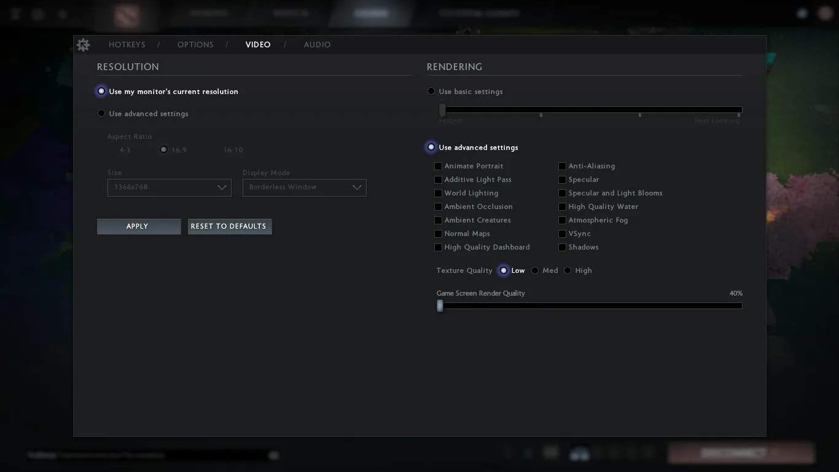Select the Video tab
The width and height of the screenshot is (839, 472).
(258, 45)
